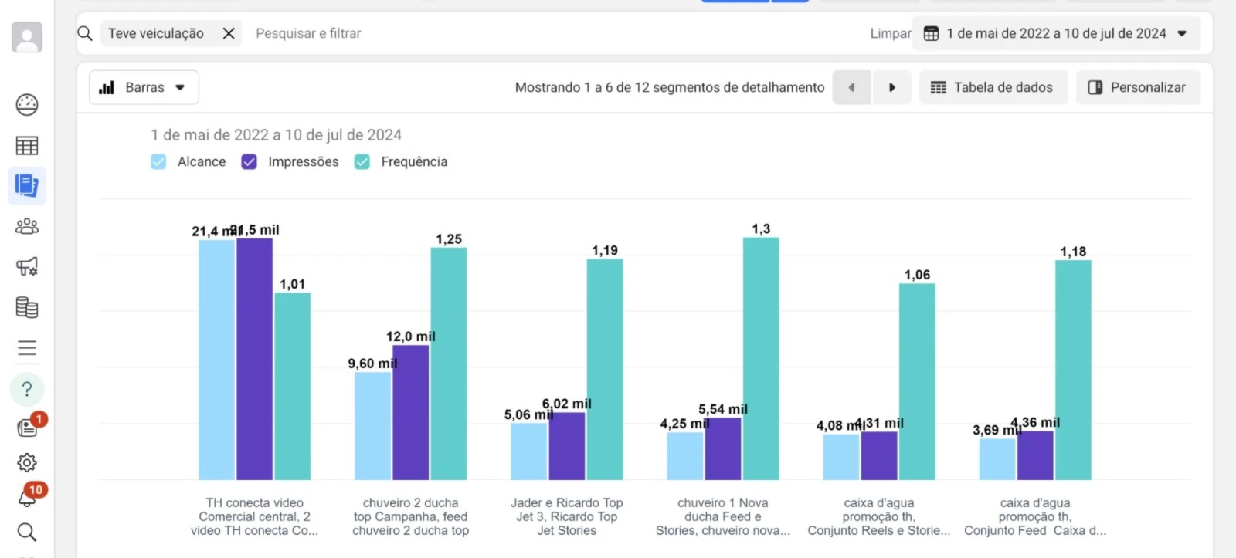Click the 4,08 mil Alcance bar
The width and height of the screenshot is (1236, 558).
coord(841,457)
